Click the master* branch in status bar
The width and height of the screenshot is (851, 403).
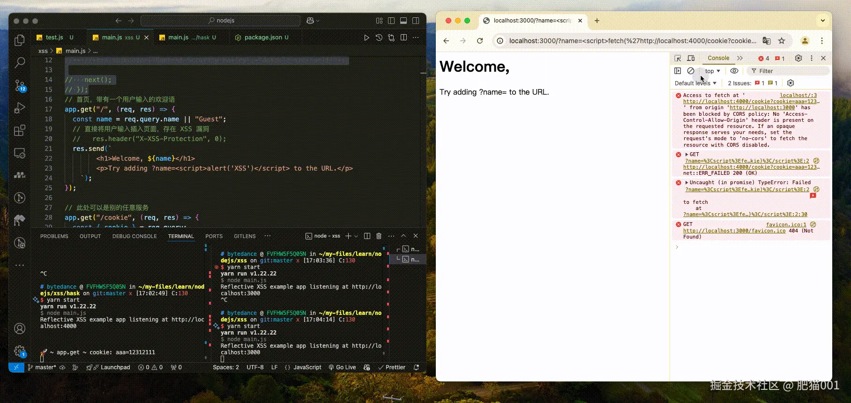coord(41,367)
